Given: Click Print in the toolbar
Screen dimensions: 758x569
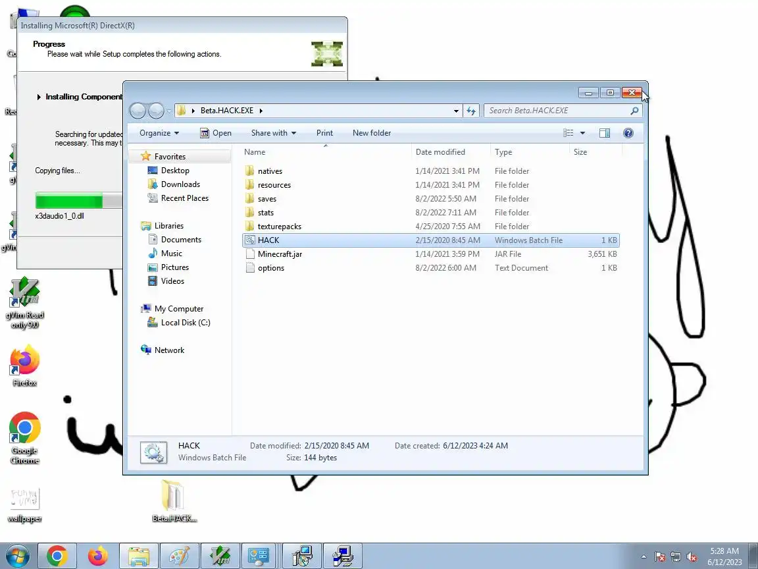Looking at the screenshot, I should pos(324,133).
